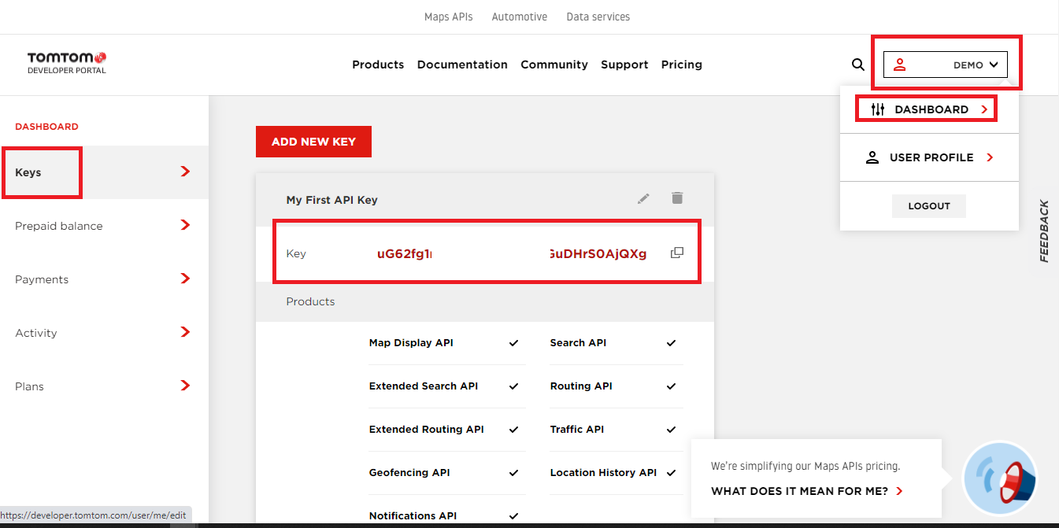The width and height of the screenshot is (1059, 528).
Task: Open the Community menu
Action: click(x=554, y=65)
